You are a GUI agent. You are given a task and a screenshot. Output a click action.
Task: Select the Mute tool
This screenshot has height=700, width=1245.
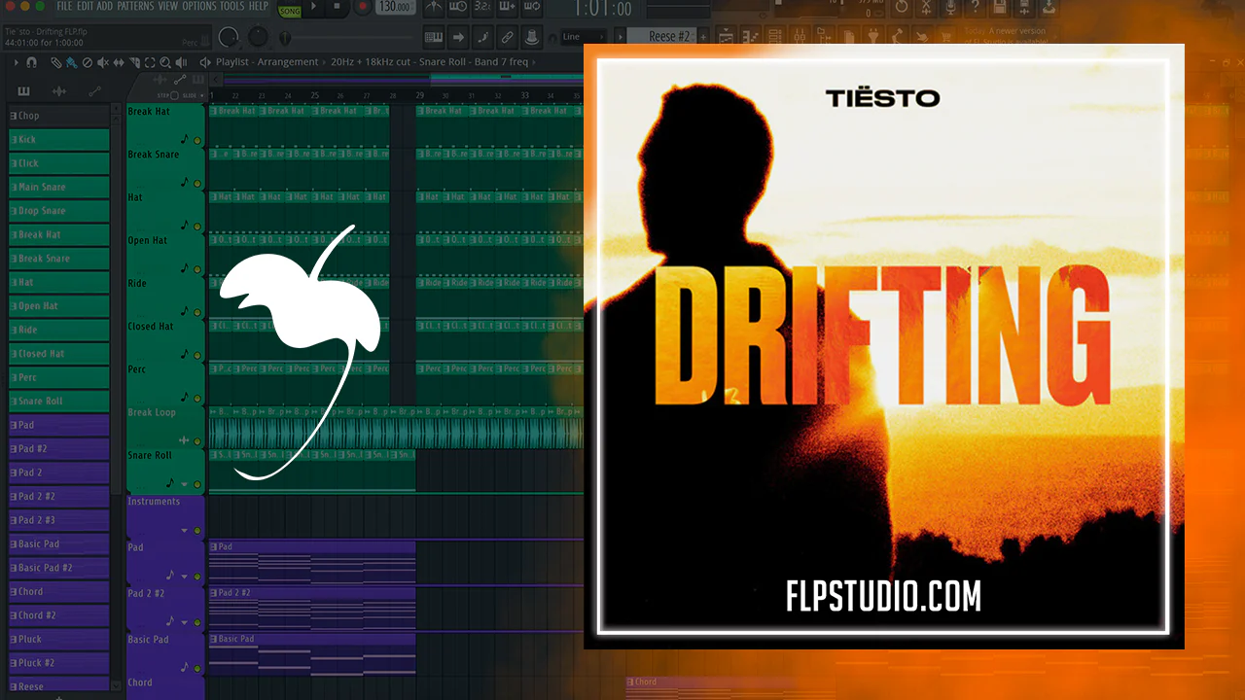(103, 62)
